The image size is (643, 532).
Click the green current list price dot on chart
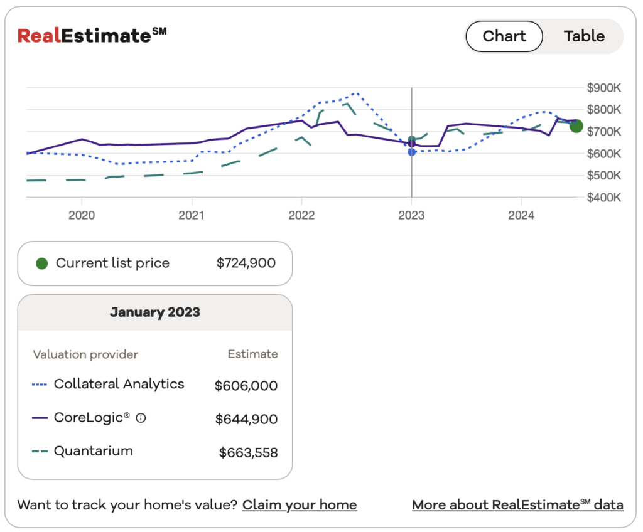coord(576,126)
